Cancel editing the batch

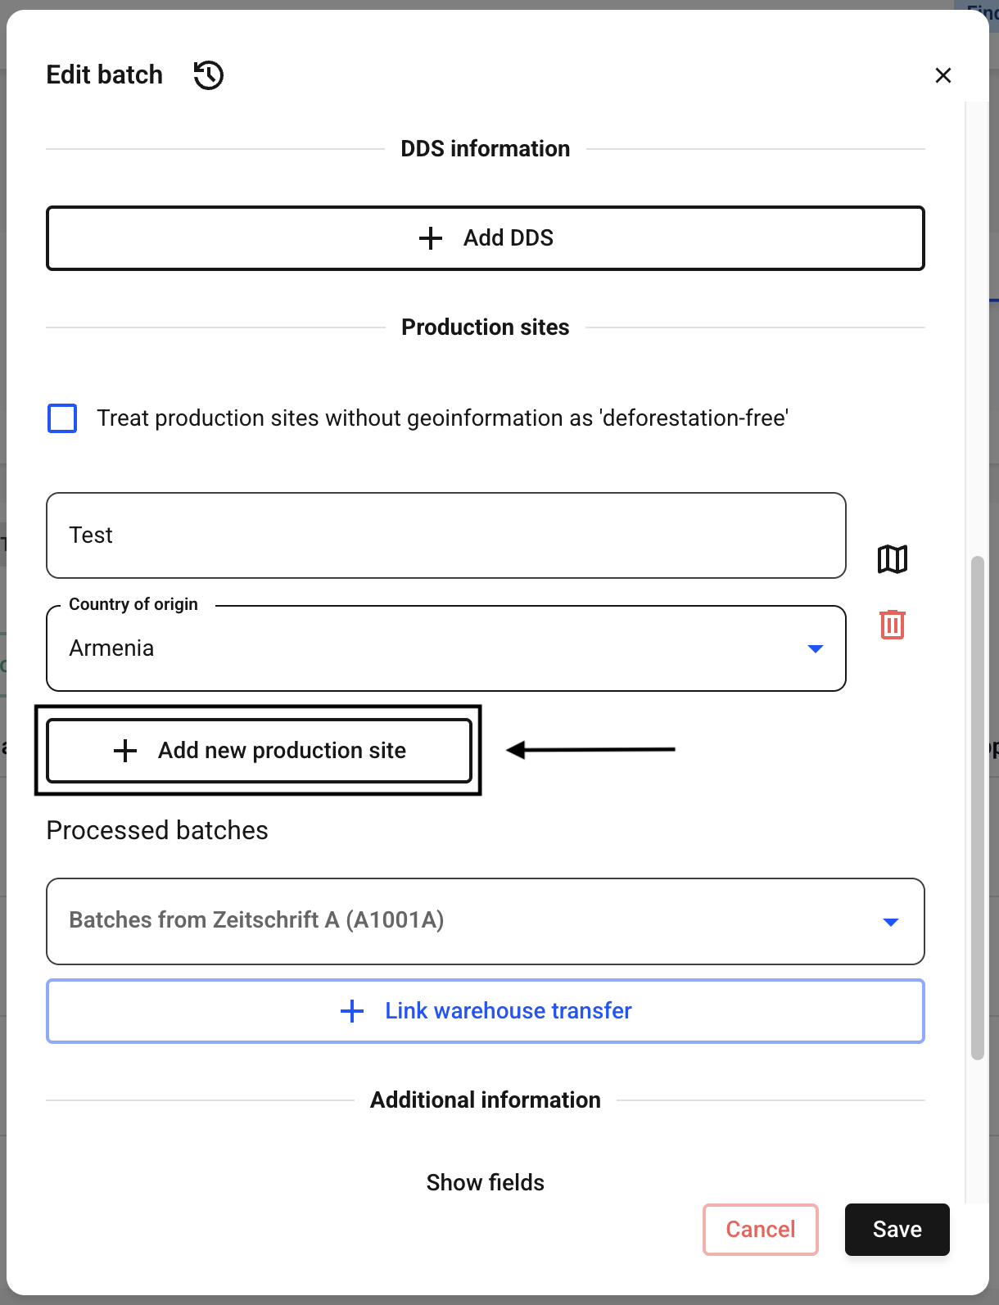[x=761, y=1230]
